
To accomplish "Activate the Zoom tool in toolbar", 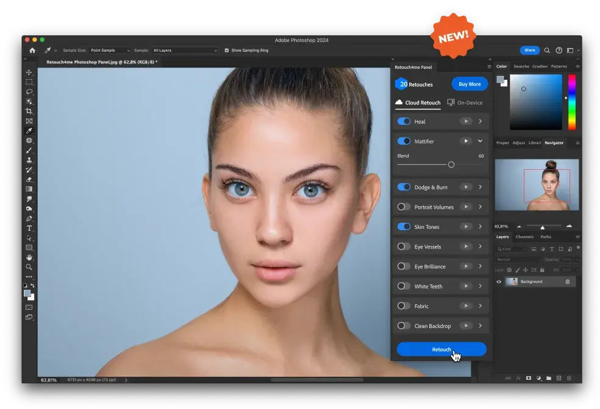I will pyautogui.click(x=29, y=267).
